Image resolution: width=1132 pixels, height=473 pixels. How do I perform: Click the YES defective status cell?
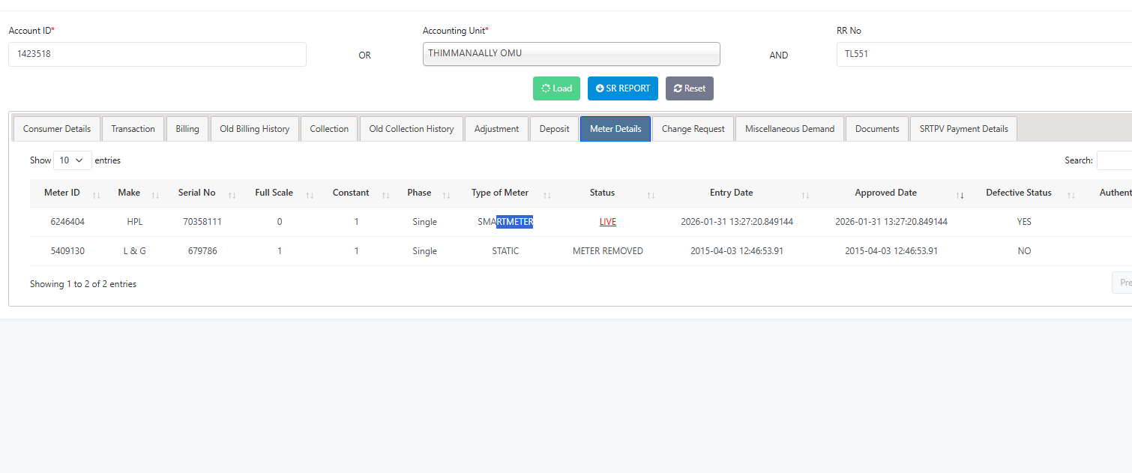point(1024,222)
